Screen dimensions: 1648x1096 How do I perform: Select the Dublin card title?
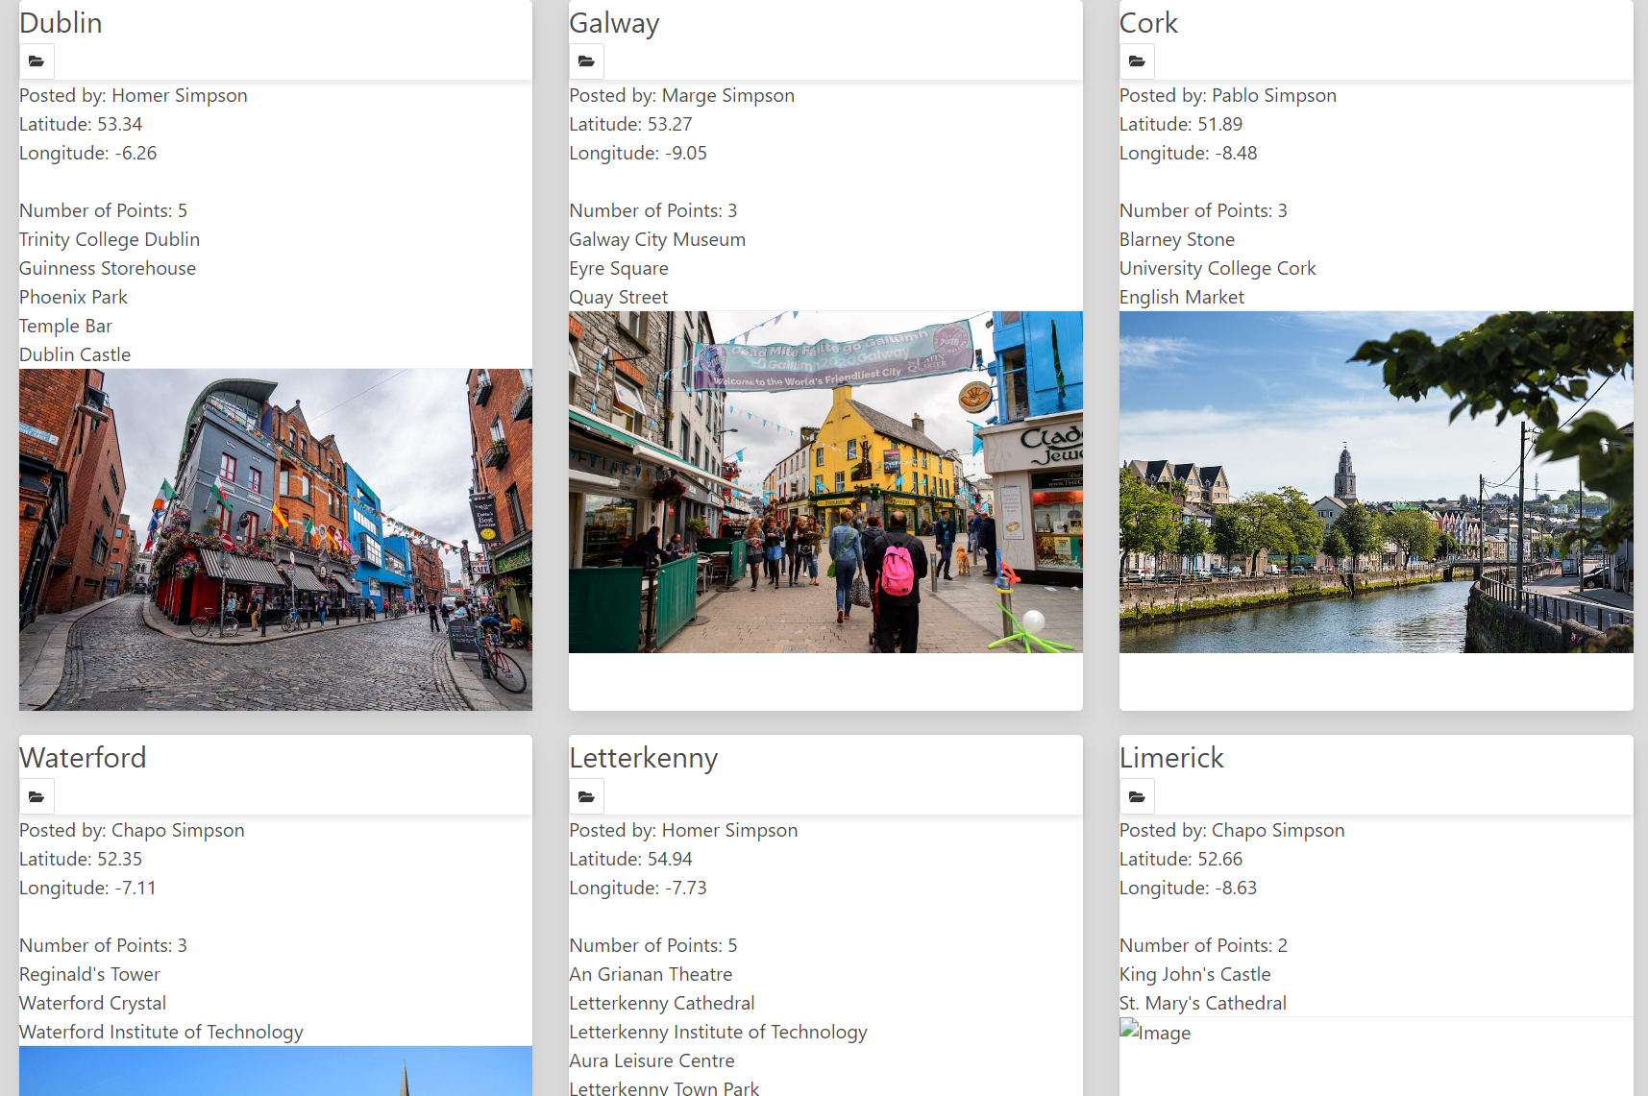pyautogui.click(x=61, y=23)
